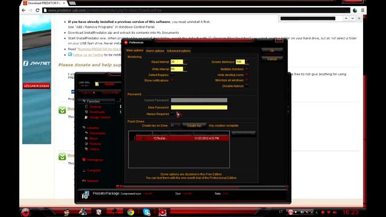Click the second green download arrow icon
Viewport: 386px width, 217px height.
(x=62, y=156)
